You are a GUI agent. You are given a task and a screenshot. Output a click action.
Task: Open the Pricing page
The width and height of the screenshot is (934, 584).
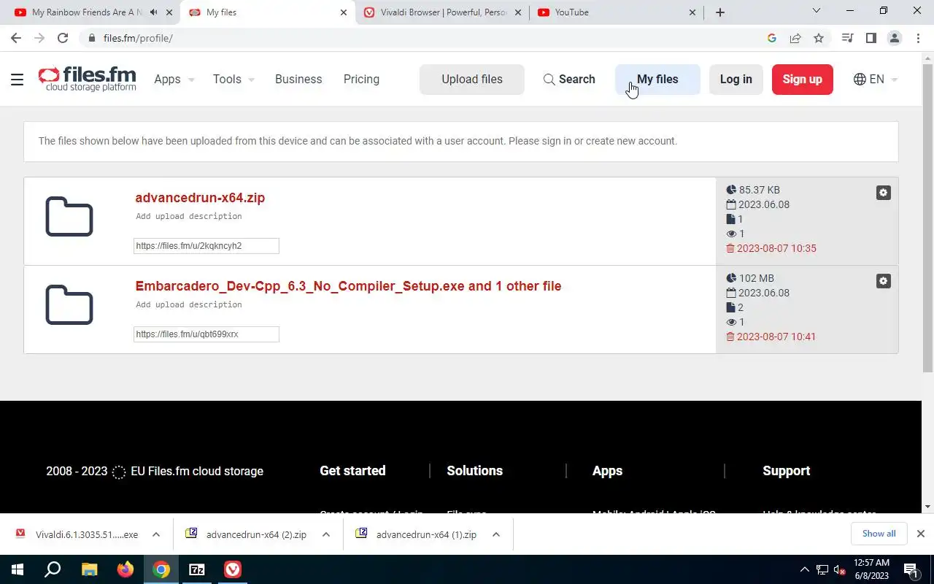(361, 79)
